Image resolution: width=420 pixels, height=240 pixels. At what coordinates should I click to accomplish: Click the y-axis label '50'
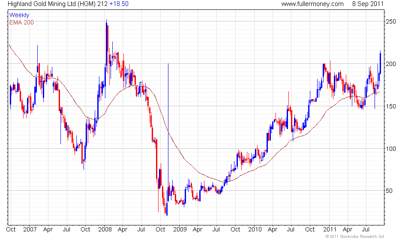point(389,191)
